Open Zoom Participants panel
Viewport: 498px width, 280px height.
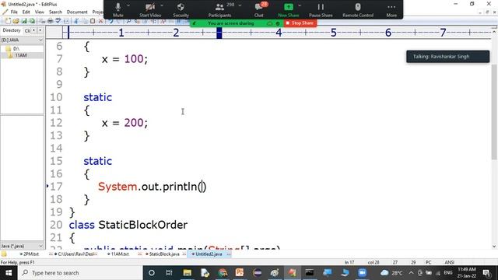pyautogui.click(x=219, y=10)
